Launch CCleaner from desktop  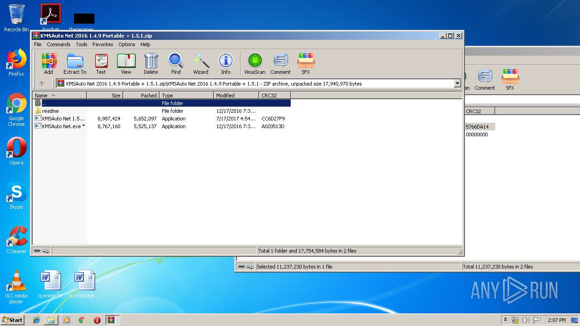tap(16, 240)
